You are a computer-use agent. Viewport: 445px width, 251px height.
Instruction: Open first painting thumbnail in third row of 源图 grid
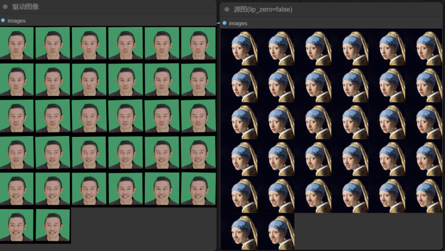pyautogui.click(x=239, y=121)
